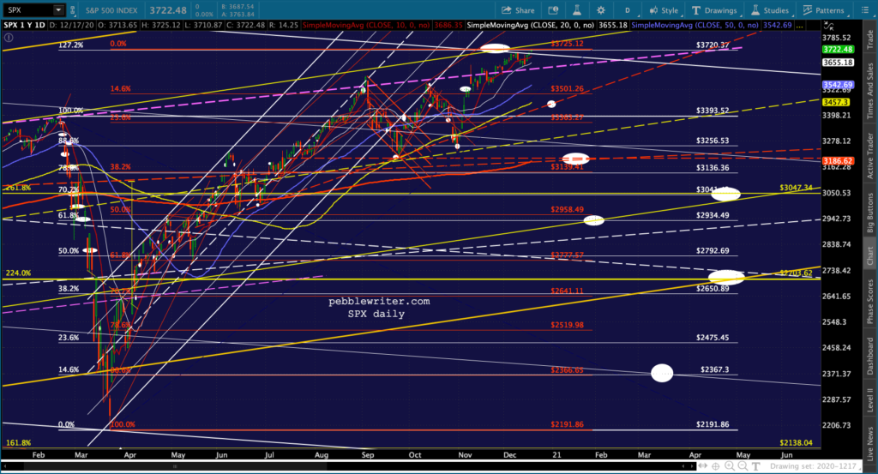Open the Trade sidebar tab
878x474 pixels.
tap(870, 39)
